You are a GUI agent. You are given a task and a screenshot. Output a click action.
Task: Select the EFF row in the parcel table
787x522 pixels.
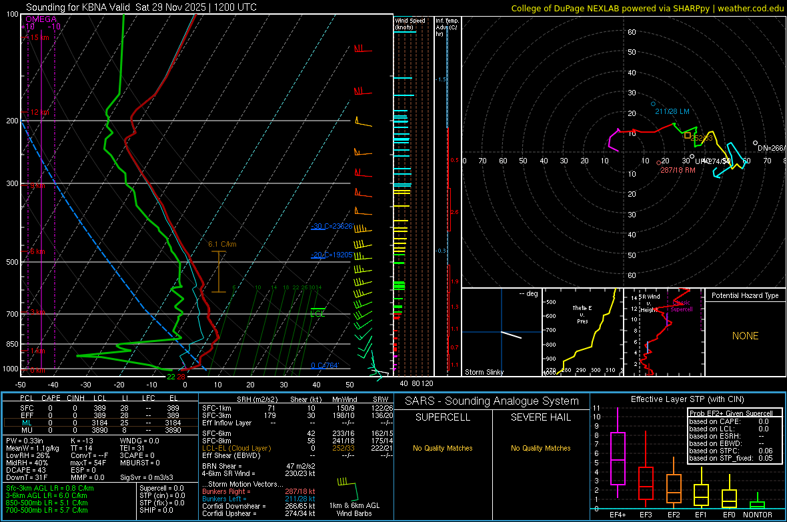[x=100, y=415]
